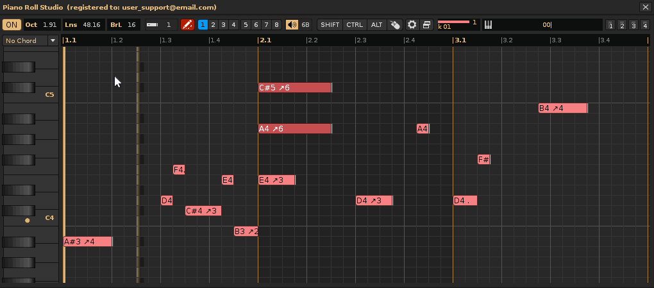
Task: Toggle the CTRL modifier button
Action: (354, 25)
